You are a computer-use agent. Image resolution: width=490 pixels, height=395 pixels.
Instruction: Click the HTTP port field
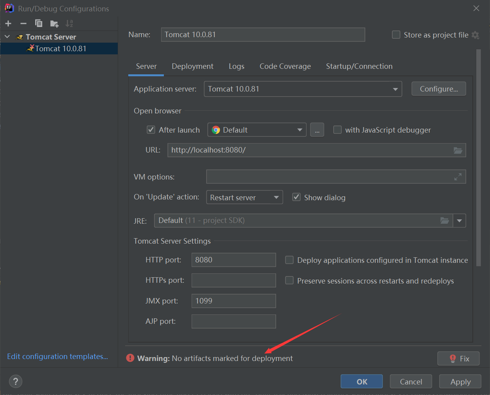234,260
